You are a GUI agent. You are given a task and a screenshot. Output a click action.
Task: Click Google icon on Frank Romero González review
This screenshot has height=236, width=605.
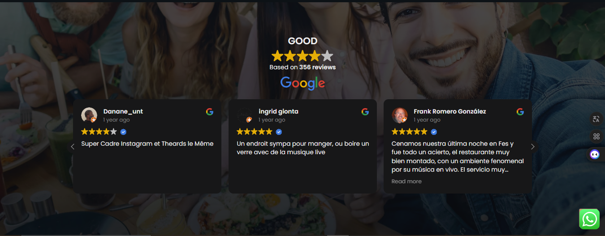pyautogui.click(x=520, y=112)
